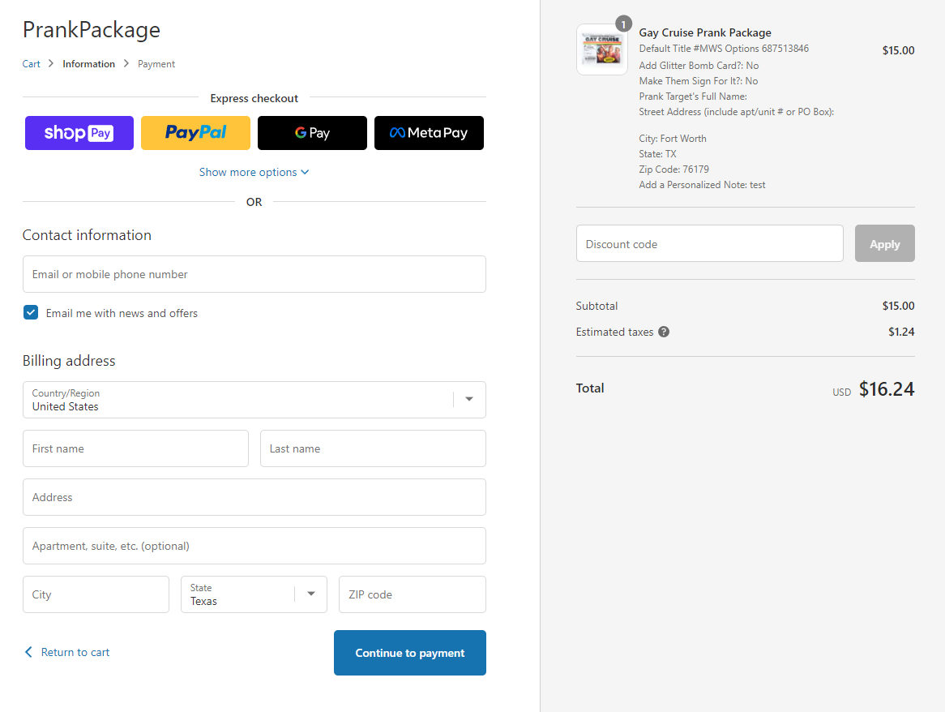Check out using Meta Pay
The image size is (945, 712).
point(429,133)
